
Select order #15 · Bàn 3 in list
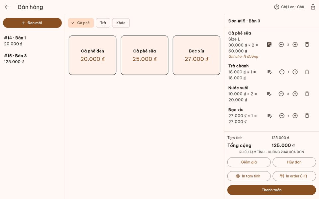pyautogui.click(x=32, y=59)
